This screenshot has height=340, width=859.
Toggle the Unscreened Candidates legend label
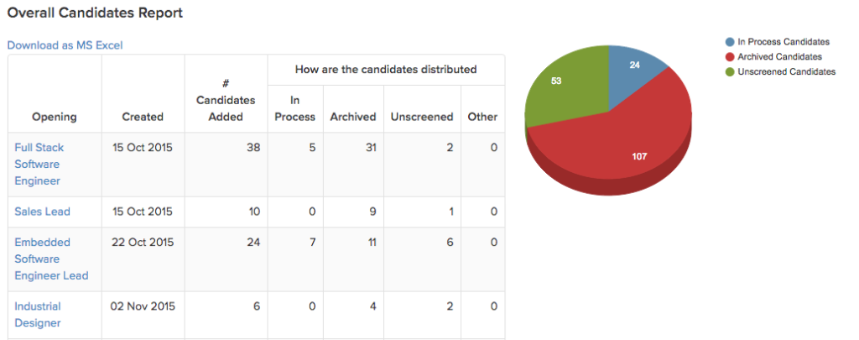click(786, 71)
